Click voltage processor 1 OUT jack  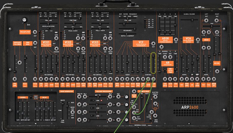tap(118, 97)
